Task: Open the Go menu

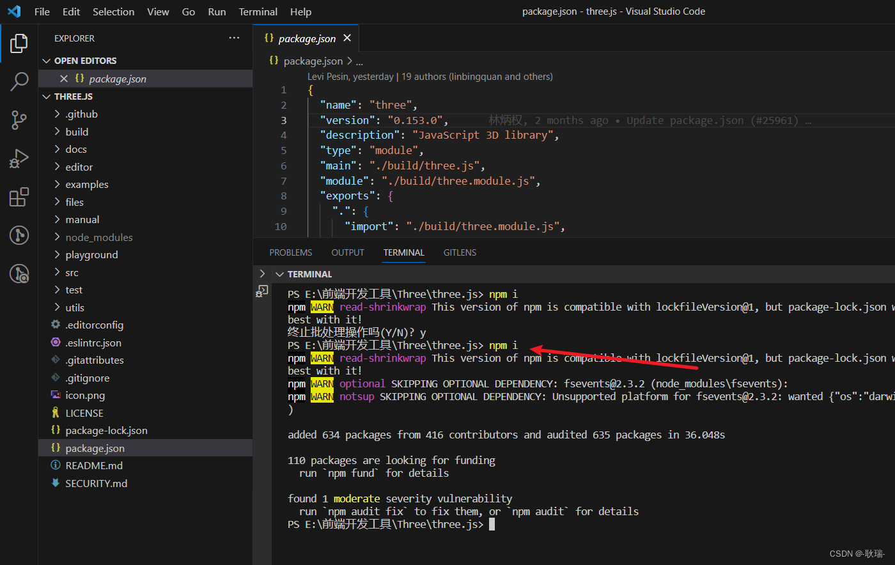Action: [x=189, y=12]
